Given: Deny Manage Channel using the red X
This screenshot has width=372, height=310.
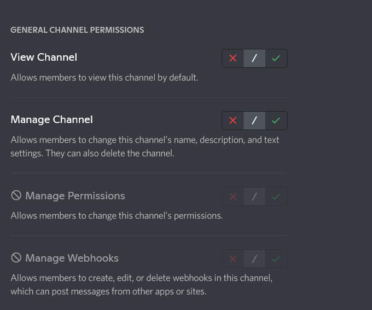Looking at the screenshot, I should [x=233, y=120].
